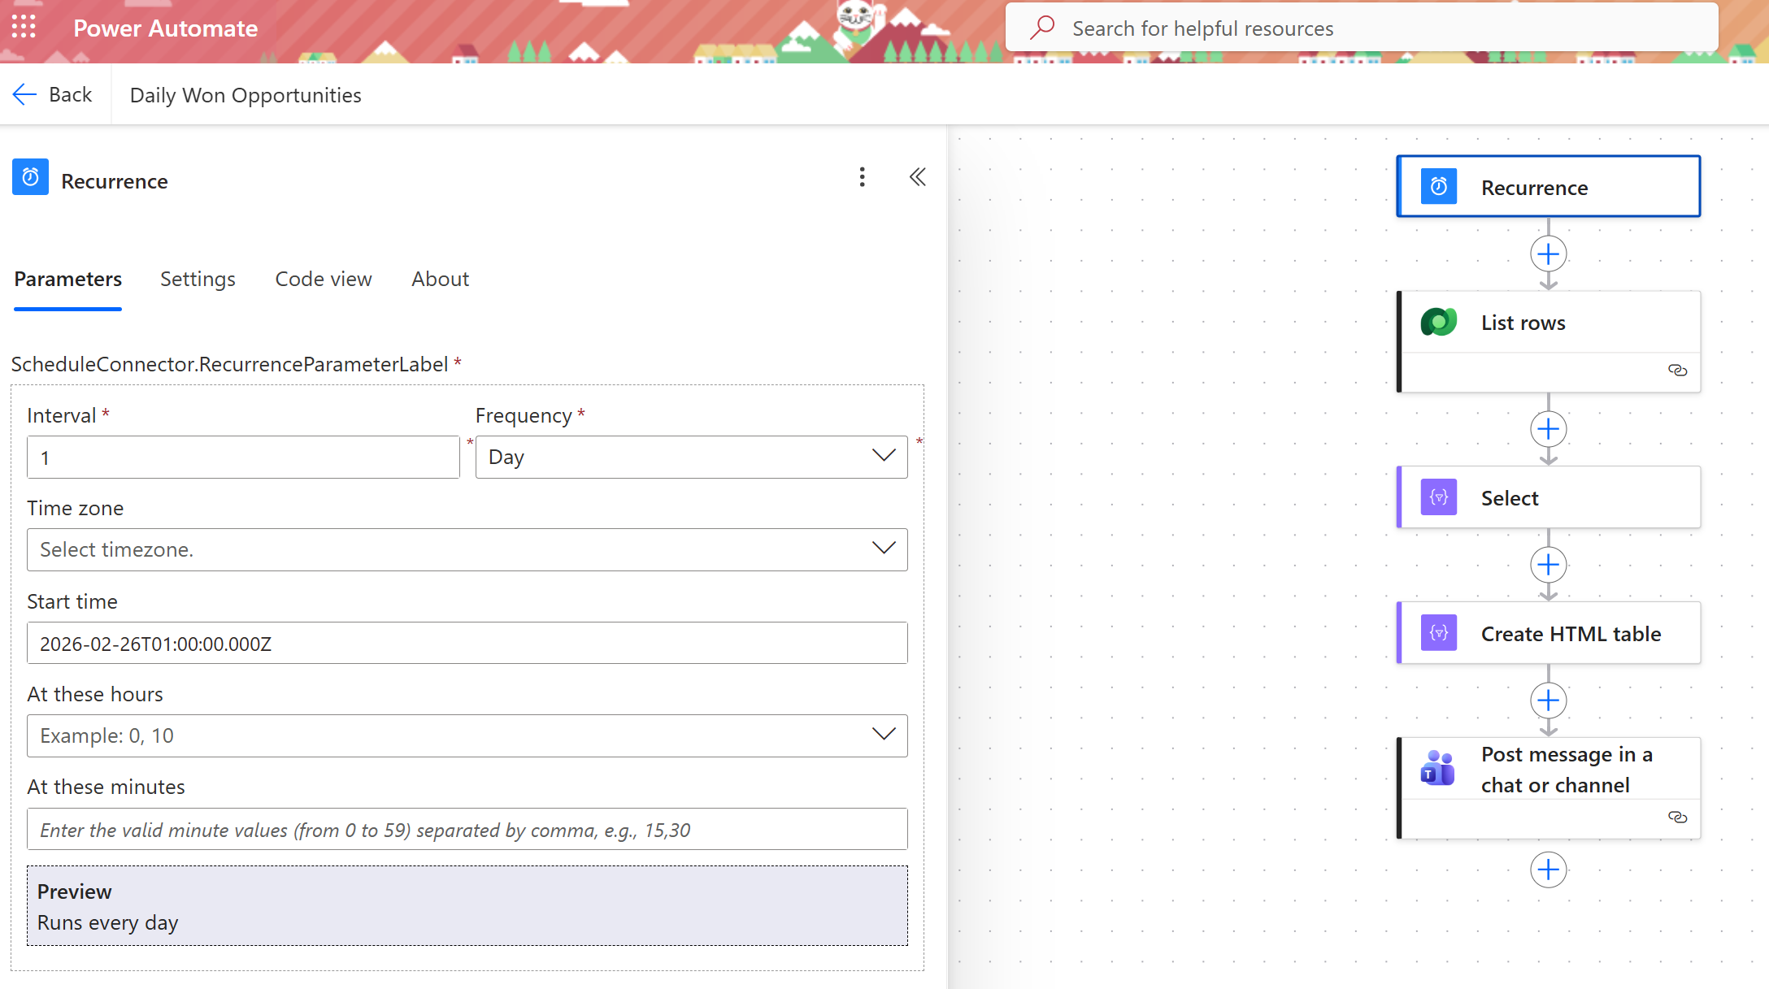Open the Time zone dropdown
The image size is (1769, 989).
[467, 549]
